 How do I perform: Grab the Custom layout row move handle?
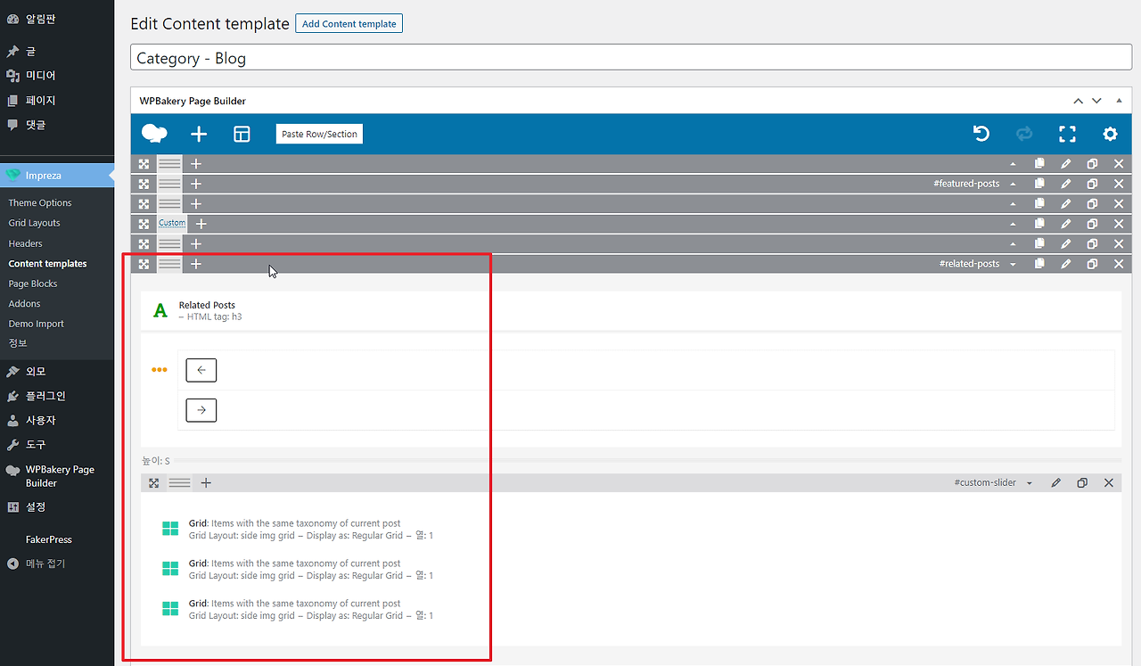tap(144, 224)
